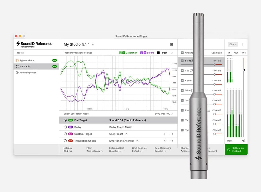Switch to the In meter tab

[229, 53]
